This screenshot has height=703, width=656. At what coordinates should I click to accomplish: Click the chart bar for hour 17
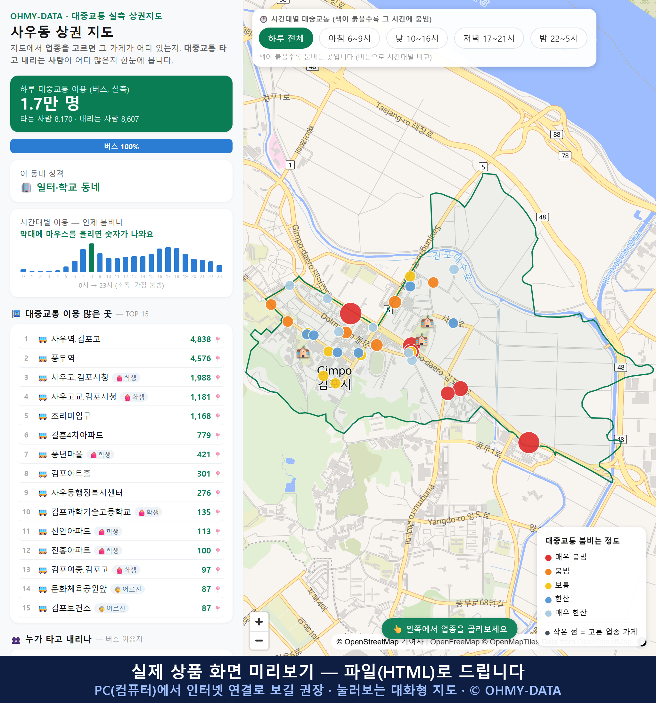click(168, 259)
